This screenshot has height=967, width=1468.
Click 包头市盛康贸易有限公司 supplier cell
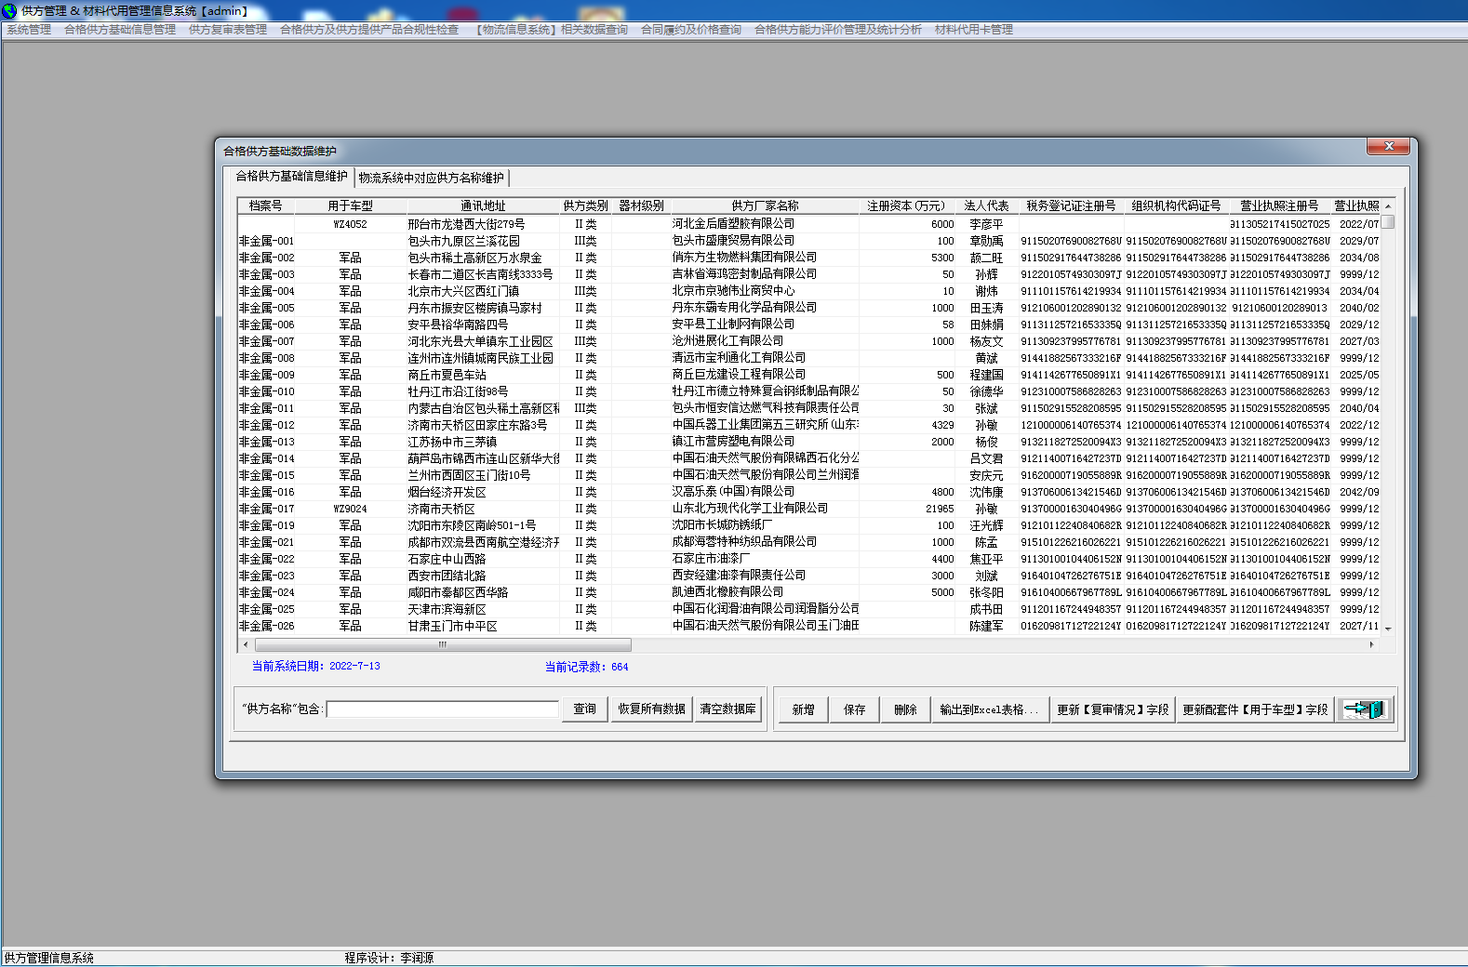(x=765, y=241)
